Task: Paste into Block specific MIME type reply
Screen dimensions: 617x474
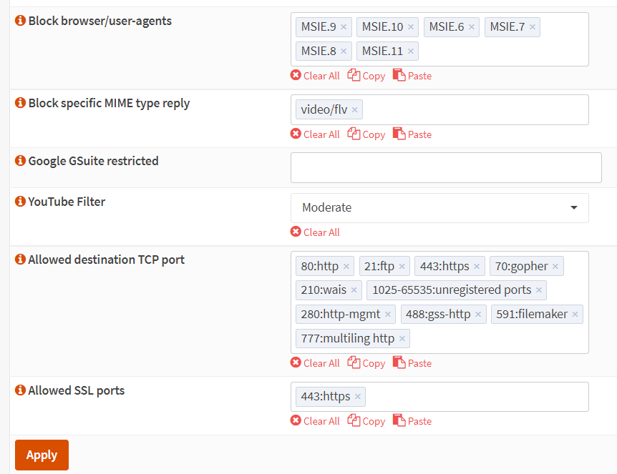Action: [x=412, y=134]
